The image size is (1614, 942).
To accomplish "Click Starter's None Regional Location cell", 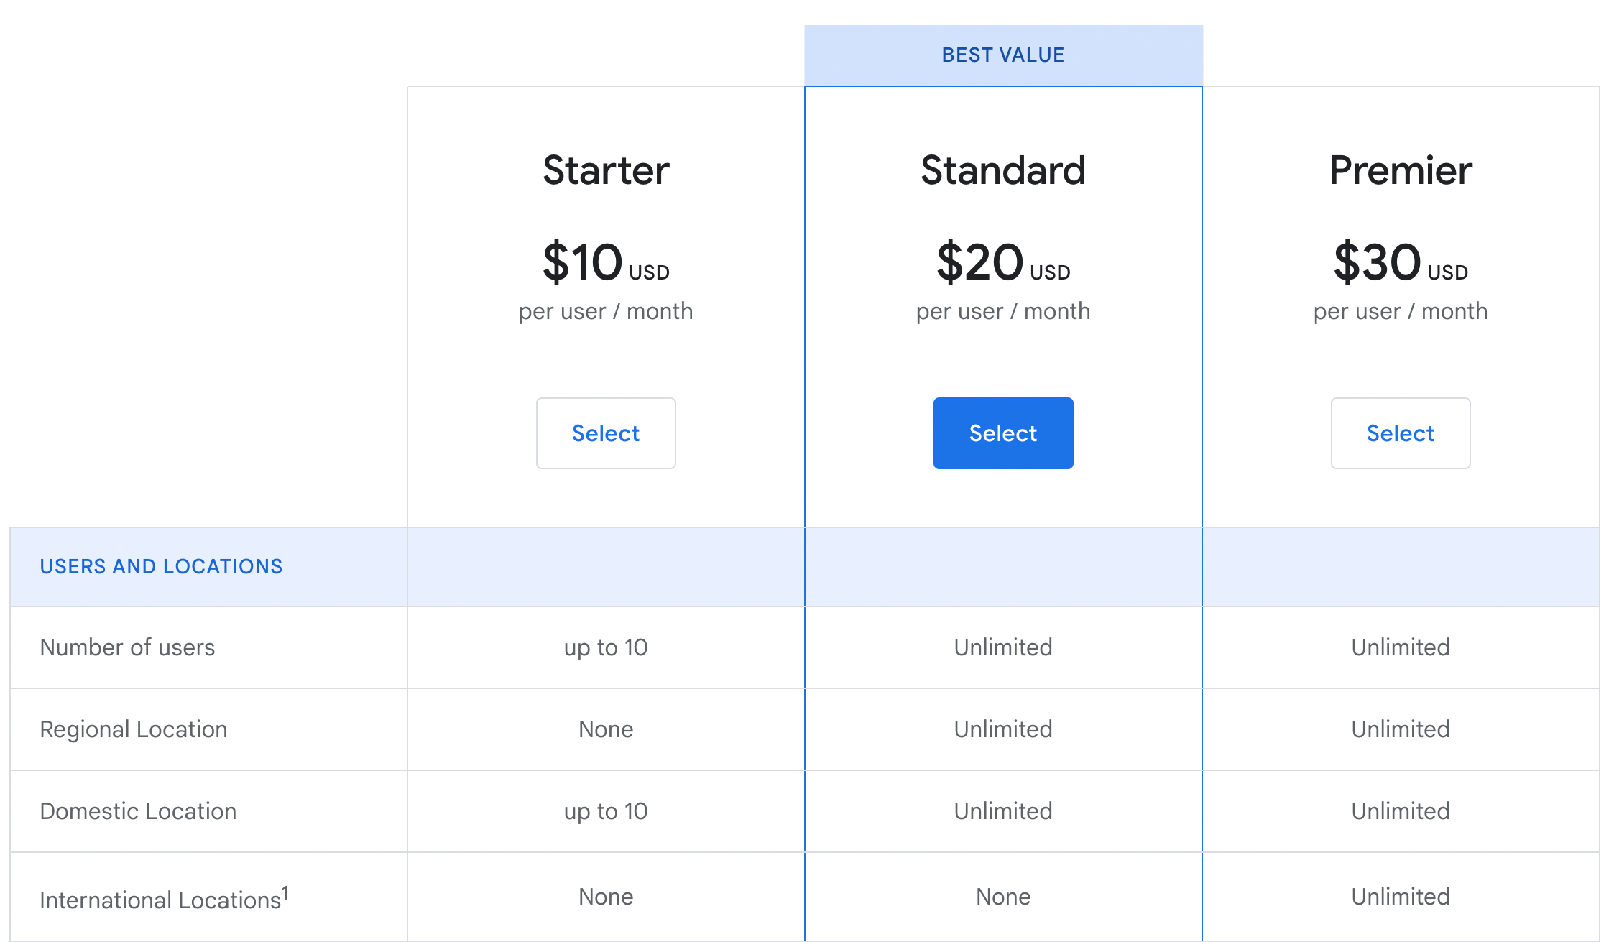I will (606, 729).
